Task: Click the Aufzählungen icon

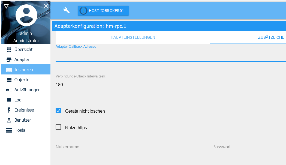Action: click(9, 90)
